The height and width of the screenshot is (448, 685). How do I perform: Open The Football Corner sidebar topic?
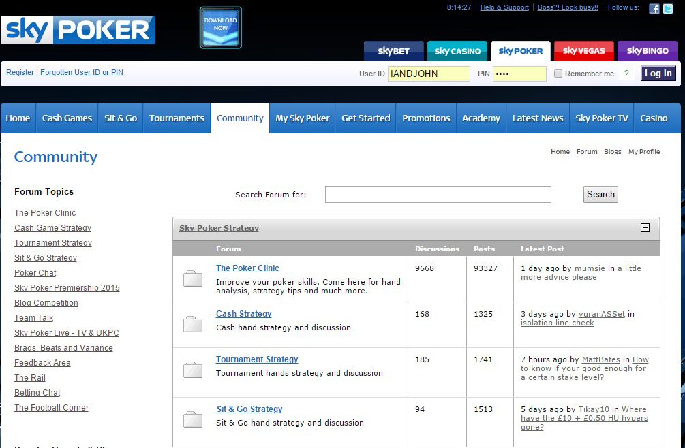[52, 407]
